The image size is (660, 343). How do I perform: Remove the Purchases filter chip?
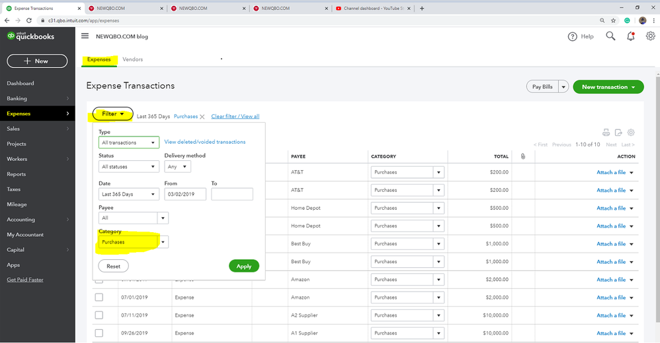coord(202,117)
